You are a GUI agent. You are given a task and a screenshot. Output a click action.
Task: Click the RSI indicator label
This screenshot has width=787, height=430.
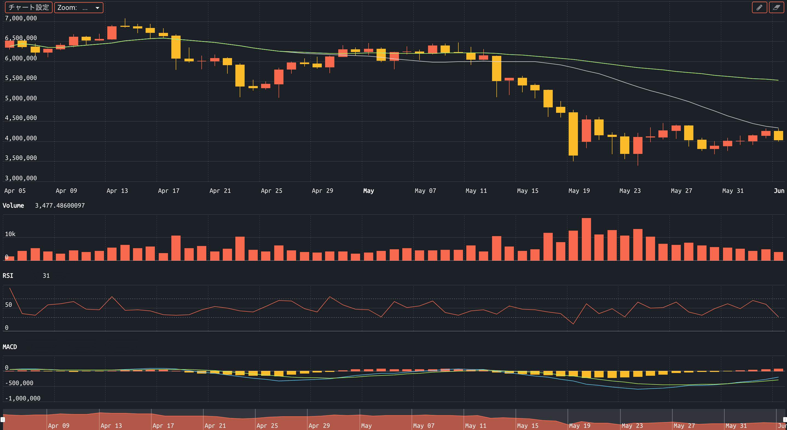click(8, 276)
